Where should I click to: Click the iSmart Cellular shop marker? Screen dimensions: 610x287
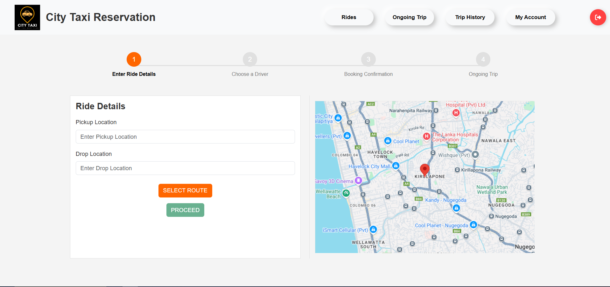(373, 230)
